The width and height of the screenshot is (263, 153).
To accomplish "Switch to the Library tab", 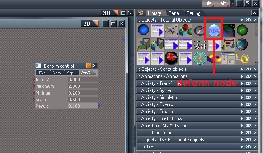I will point(155,13).
